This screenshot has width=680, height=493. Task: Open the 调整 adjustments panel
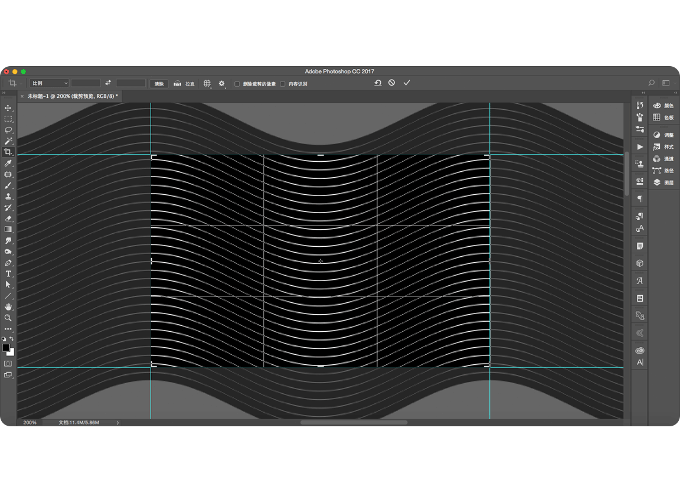click(x=663, y=135)
